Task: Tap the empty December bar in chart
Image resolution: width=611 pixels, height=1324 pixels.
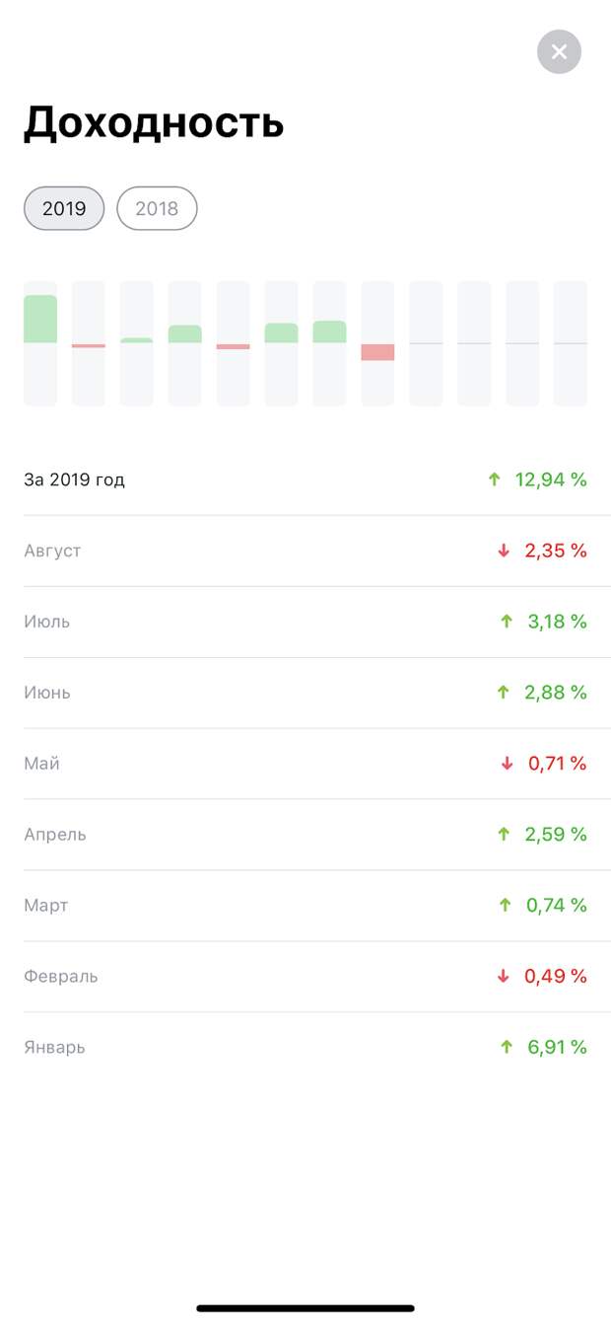Action: 571,343
